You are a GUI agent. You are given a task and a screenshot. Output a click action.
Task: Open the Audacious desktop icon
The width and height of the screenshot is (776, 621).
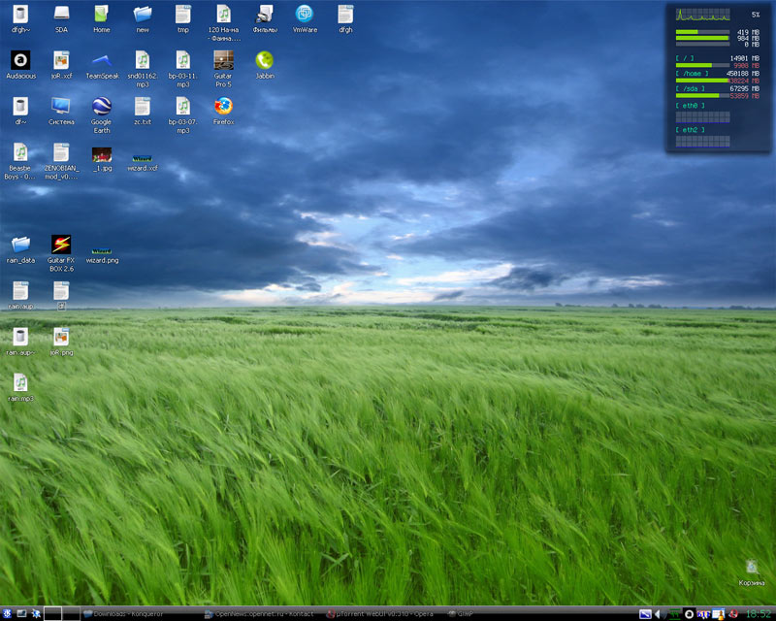[x=20, y=60]
